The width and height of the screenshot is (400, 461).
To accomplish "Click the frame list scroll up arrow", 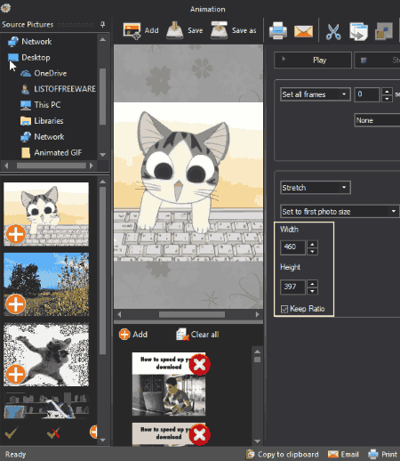I will (x=257, y=352).
